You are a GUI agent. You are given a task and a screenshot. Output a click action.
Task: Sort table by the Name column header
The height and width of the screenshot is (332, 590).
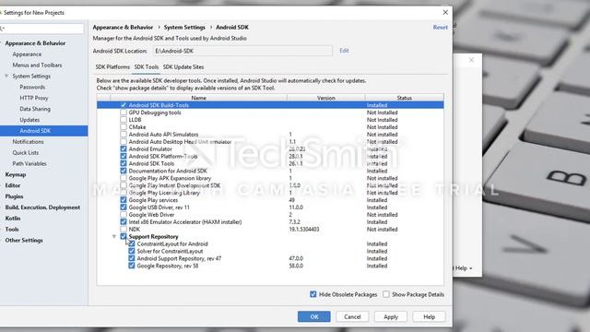[x=199, y=98]
